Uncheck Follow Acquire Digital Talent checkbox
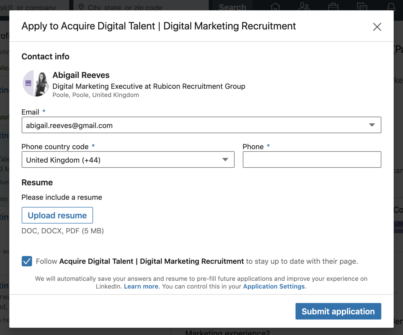 (27, 261)
